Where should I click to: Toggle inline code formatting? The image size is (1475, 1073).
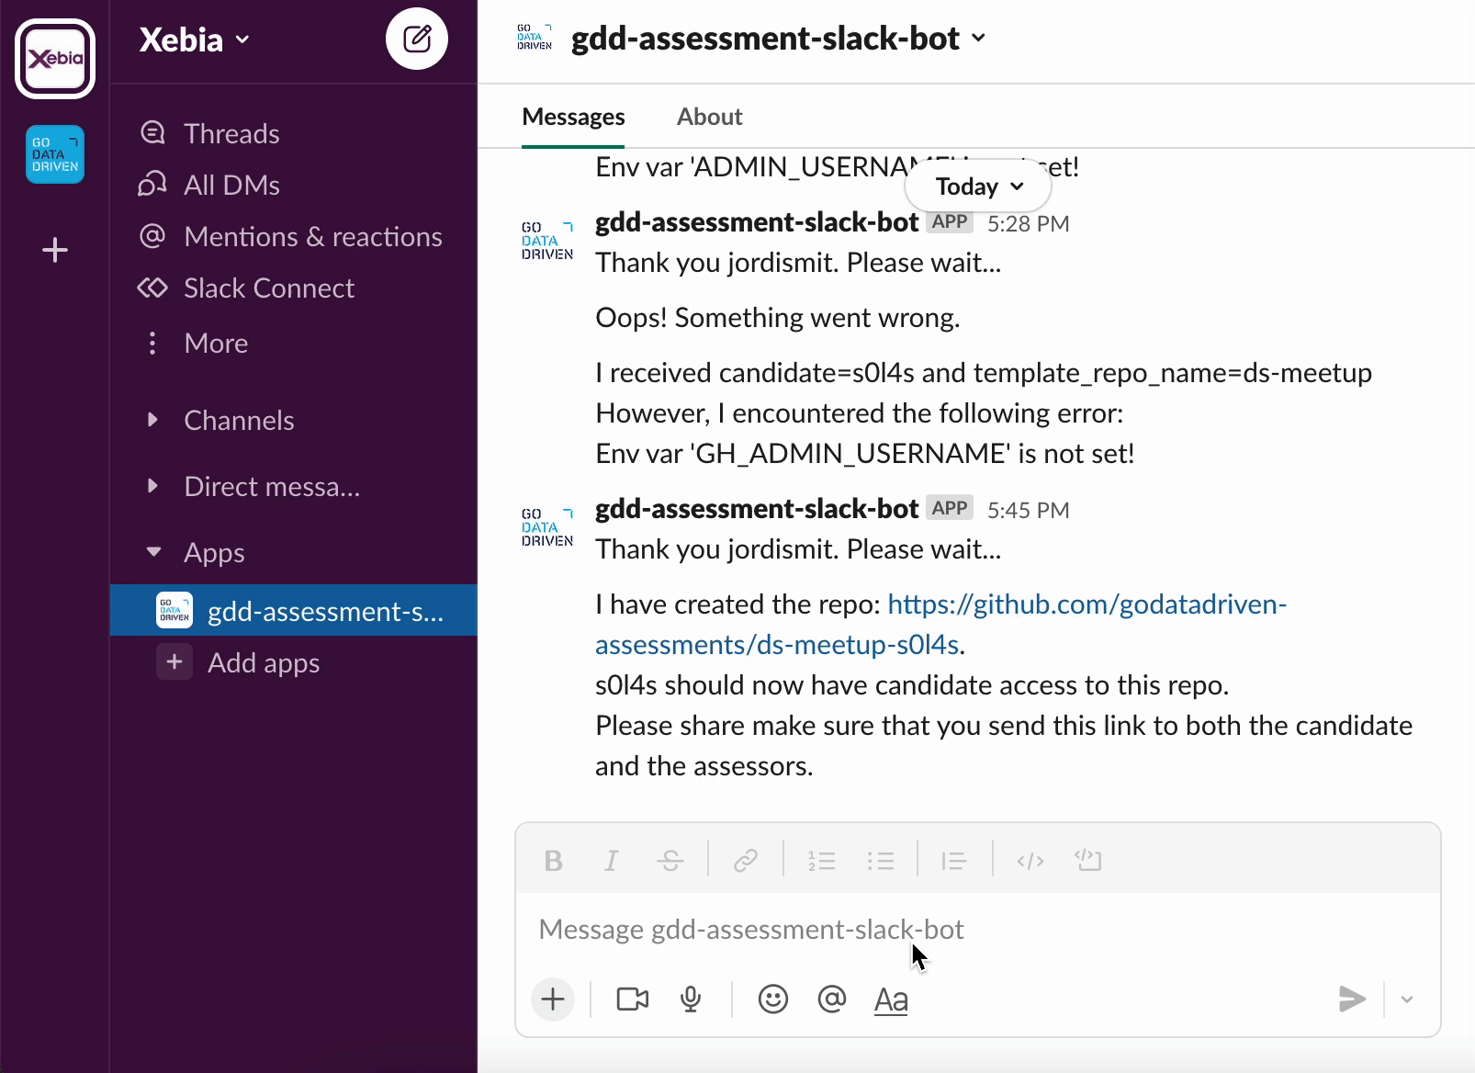point(1030,861)
